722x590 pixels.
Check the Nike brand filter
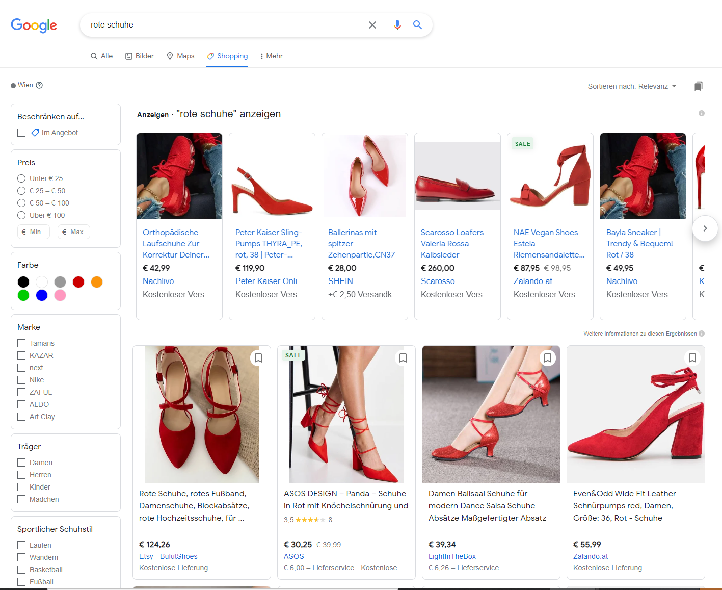tap(21, 380)
